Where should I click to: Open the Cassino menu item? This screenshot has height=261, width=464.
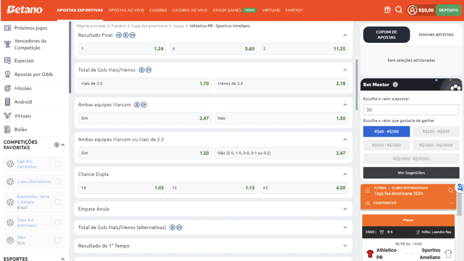click(158, 10)
